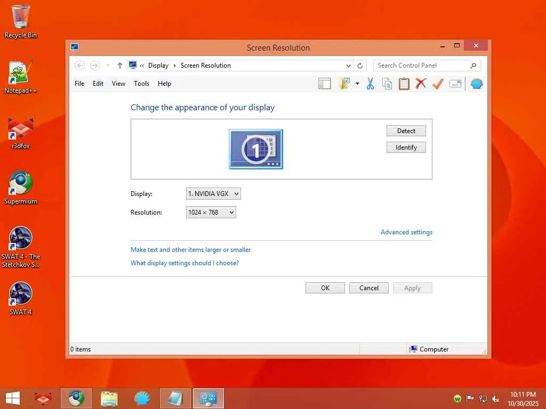Click the blue shell toolbar icon
This screenshot has width=546, height=409.
click(476, 84)
